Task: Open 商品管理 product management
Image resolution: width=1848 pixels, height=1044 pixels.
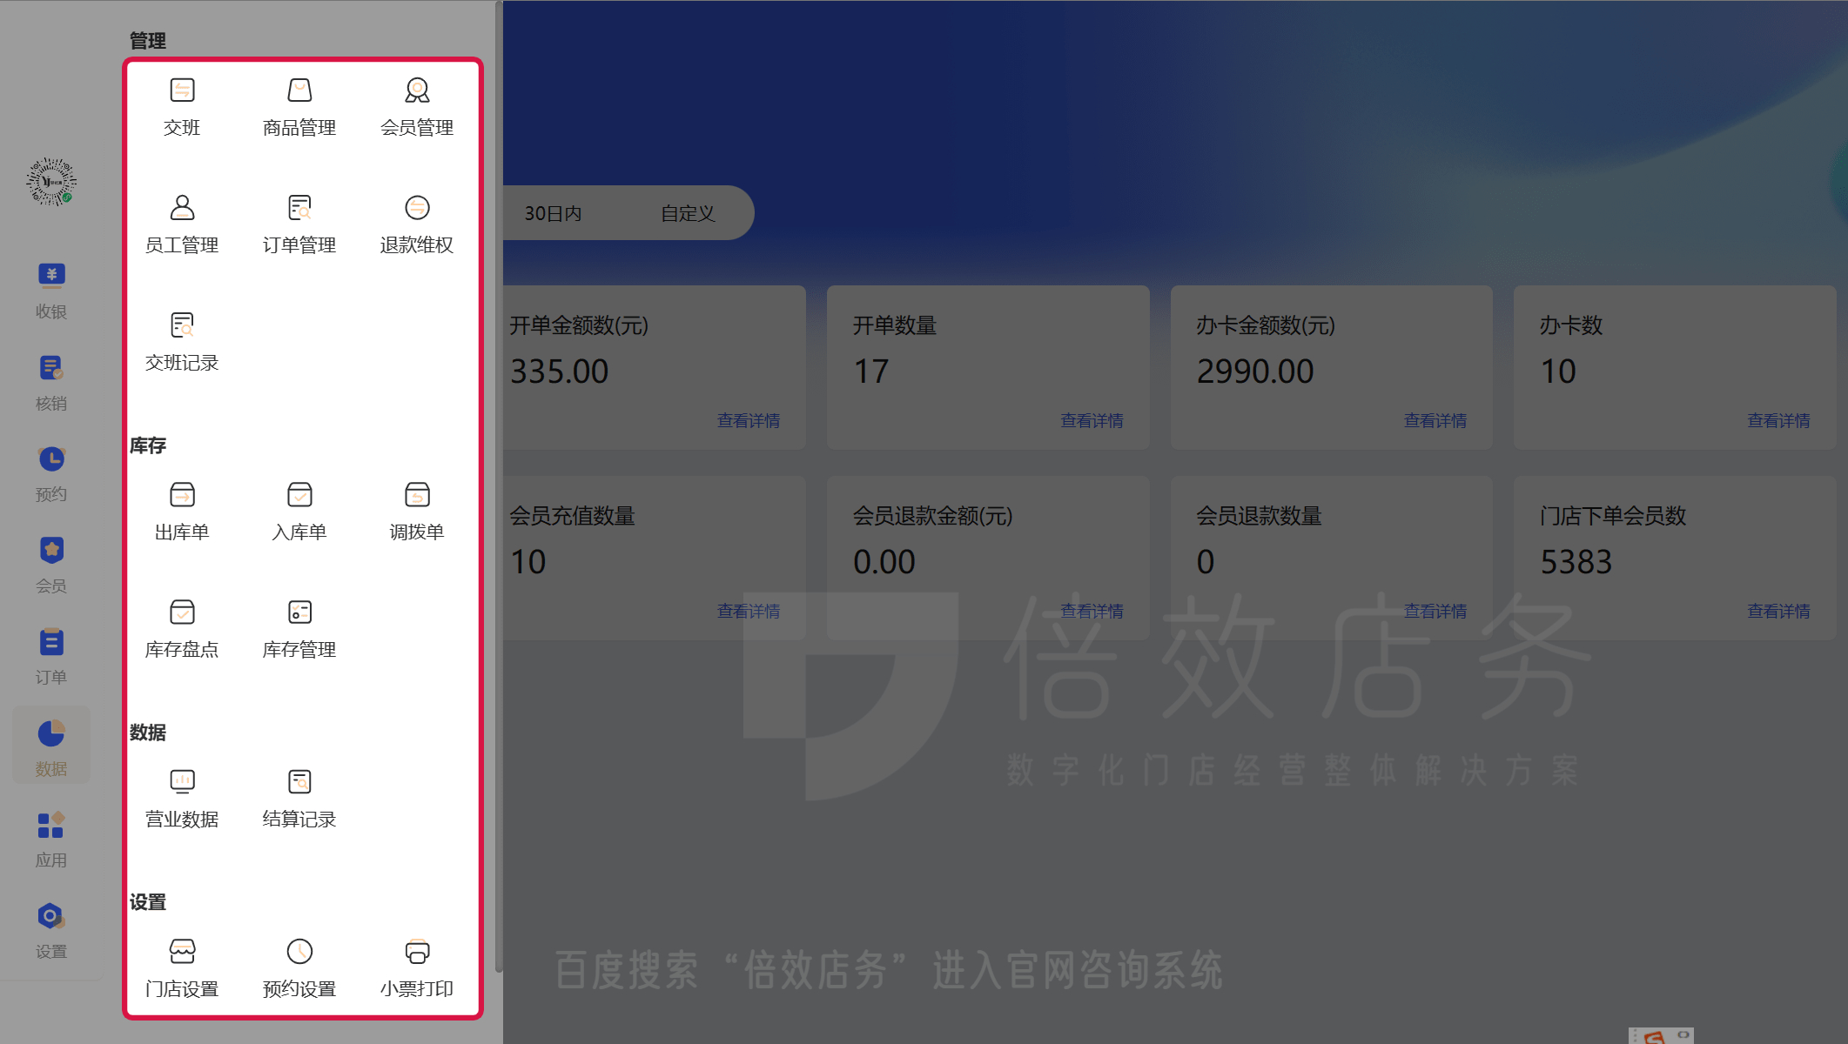Action: [299, 107]
